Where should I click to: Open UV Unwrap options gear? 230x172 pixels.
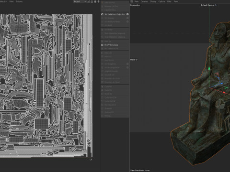tap(127, 18)
